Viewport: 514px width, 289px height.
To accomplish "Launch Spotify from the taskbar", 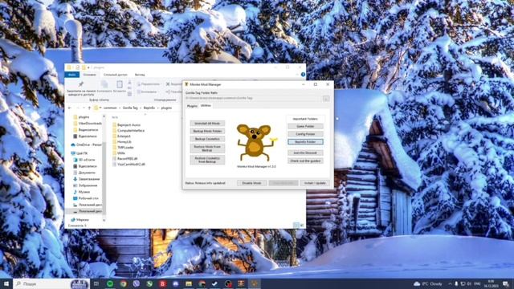I will click(x=110, y=283).
